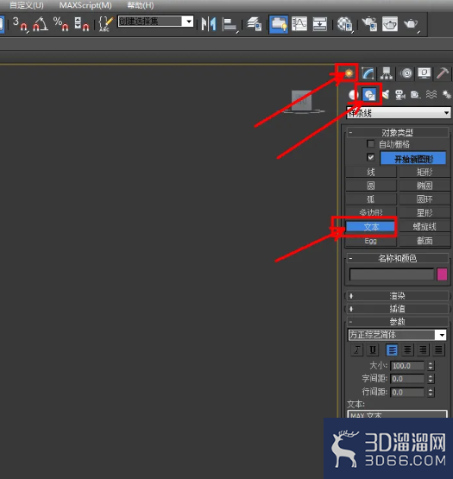
Task: Click the Render Production teapot icon
Action: [411, 24]
